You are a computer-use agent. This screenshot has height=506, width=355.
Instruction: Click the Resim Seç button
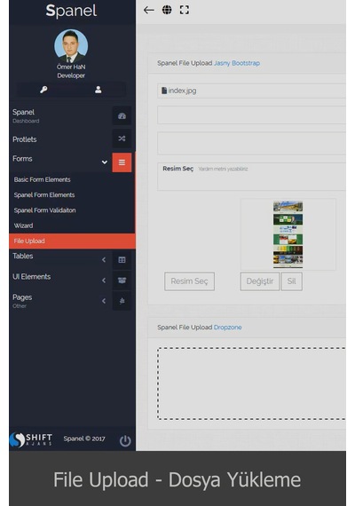189,281
